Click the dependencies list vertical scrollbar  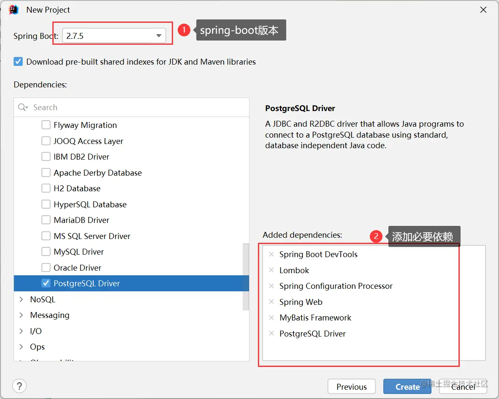point(246,277)
